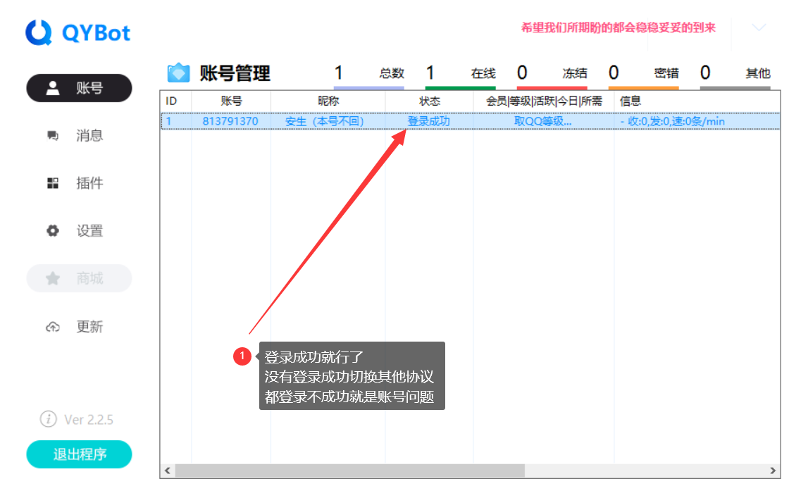The width and height of the screenshot is (789, 486).
Task: Click the version info icon
Action: tap(48, 420)
